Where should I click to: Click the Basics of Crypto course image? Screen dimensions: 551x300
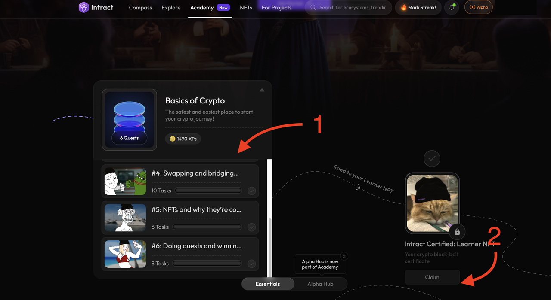tap(129, 120)
